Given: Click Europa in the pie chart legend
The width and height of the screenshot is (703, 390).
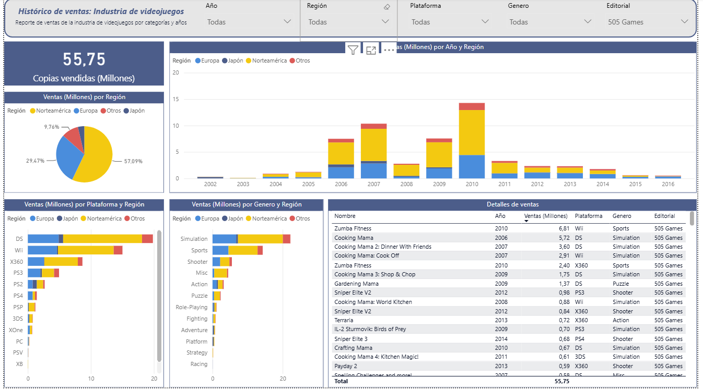Looking at the screenshot, I should (85, 111).
